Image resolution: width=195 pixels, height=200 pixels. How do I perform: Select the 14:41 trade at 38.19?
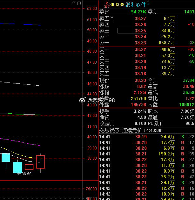(147, 137)
